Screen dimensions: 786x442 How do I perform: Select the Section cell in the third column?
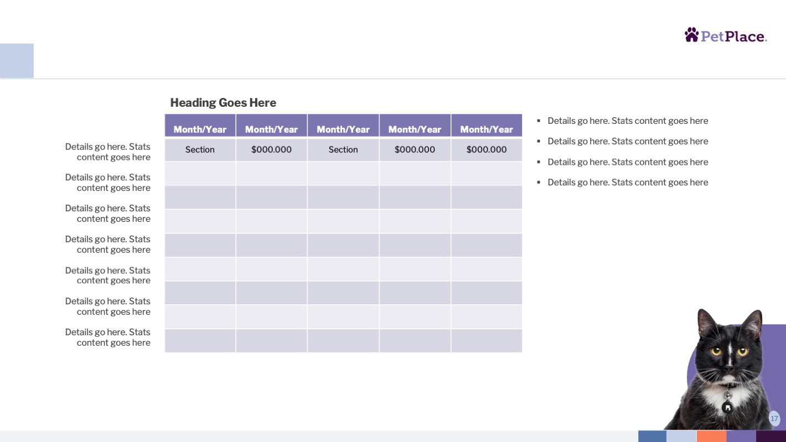[x=343, y=150]
